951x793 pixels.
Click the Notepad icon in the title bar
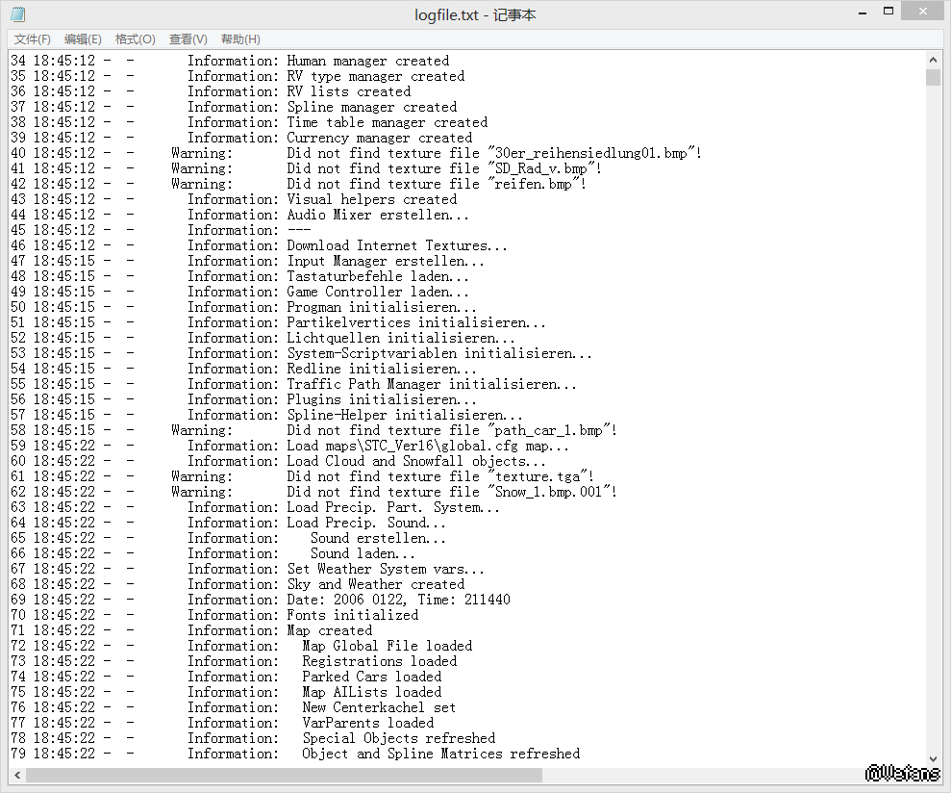(x=18, y=14)
